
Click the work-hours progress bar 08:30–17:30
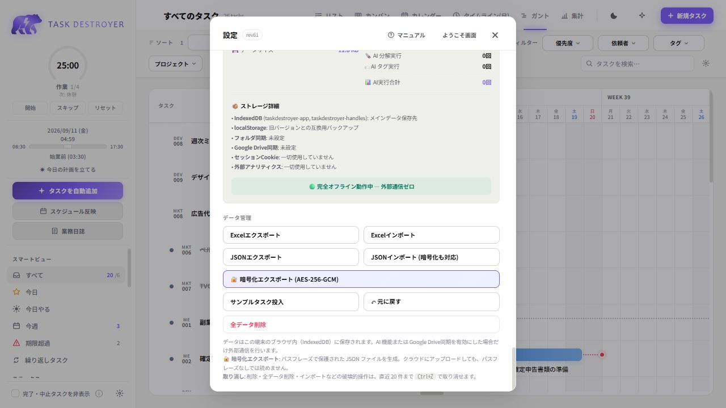[67, 146]
